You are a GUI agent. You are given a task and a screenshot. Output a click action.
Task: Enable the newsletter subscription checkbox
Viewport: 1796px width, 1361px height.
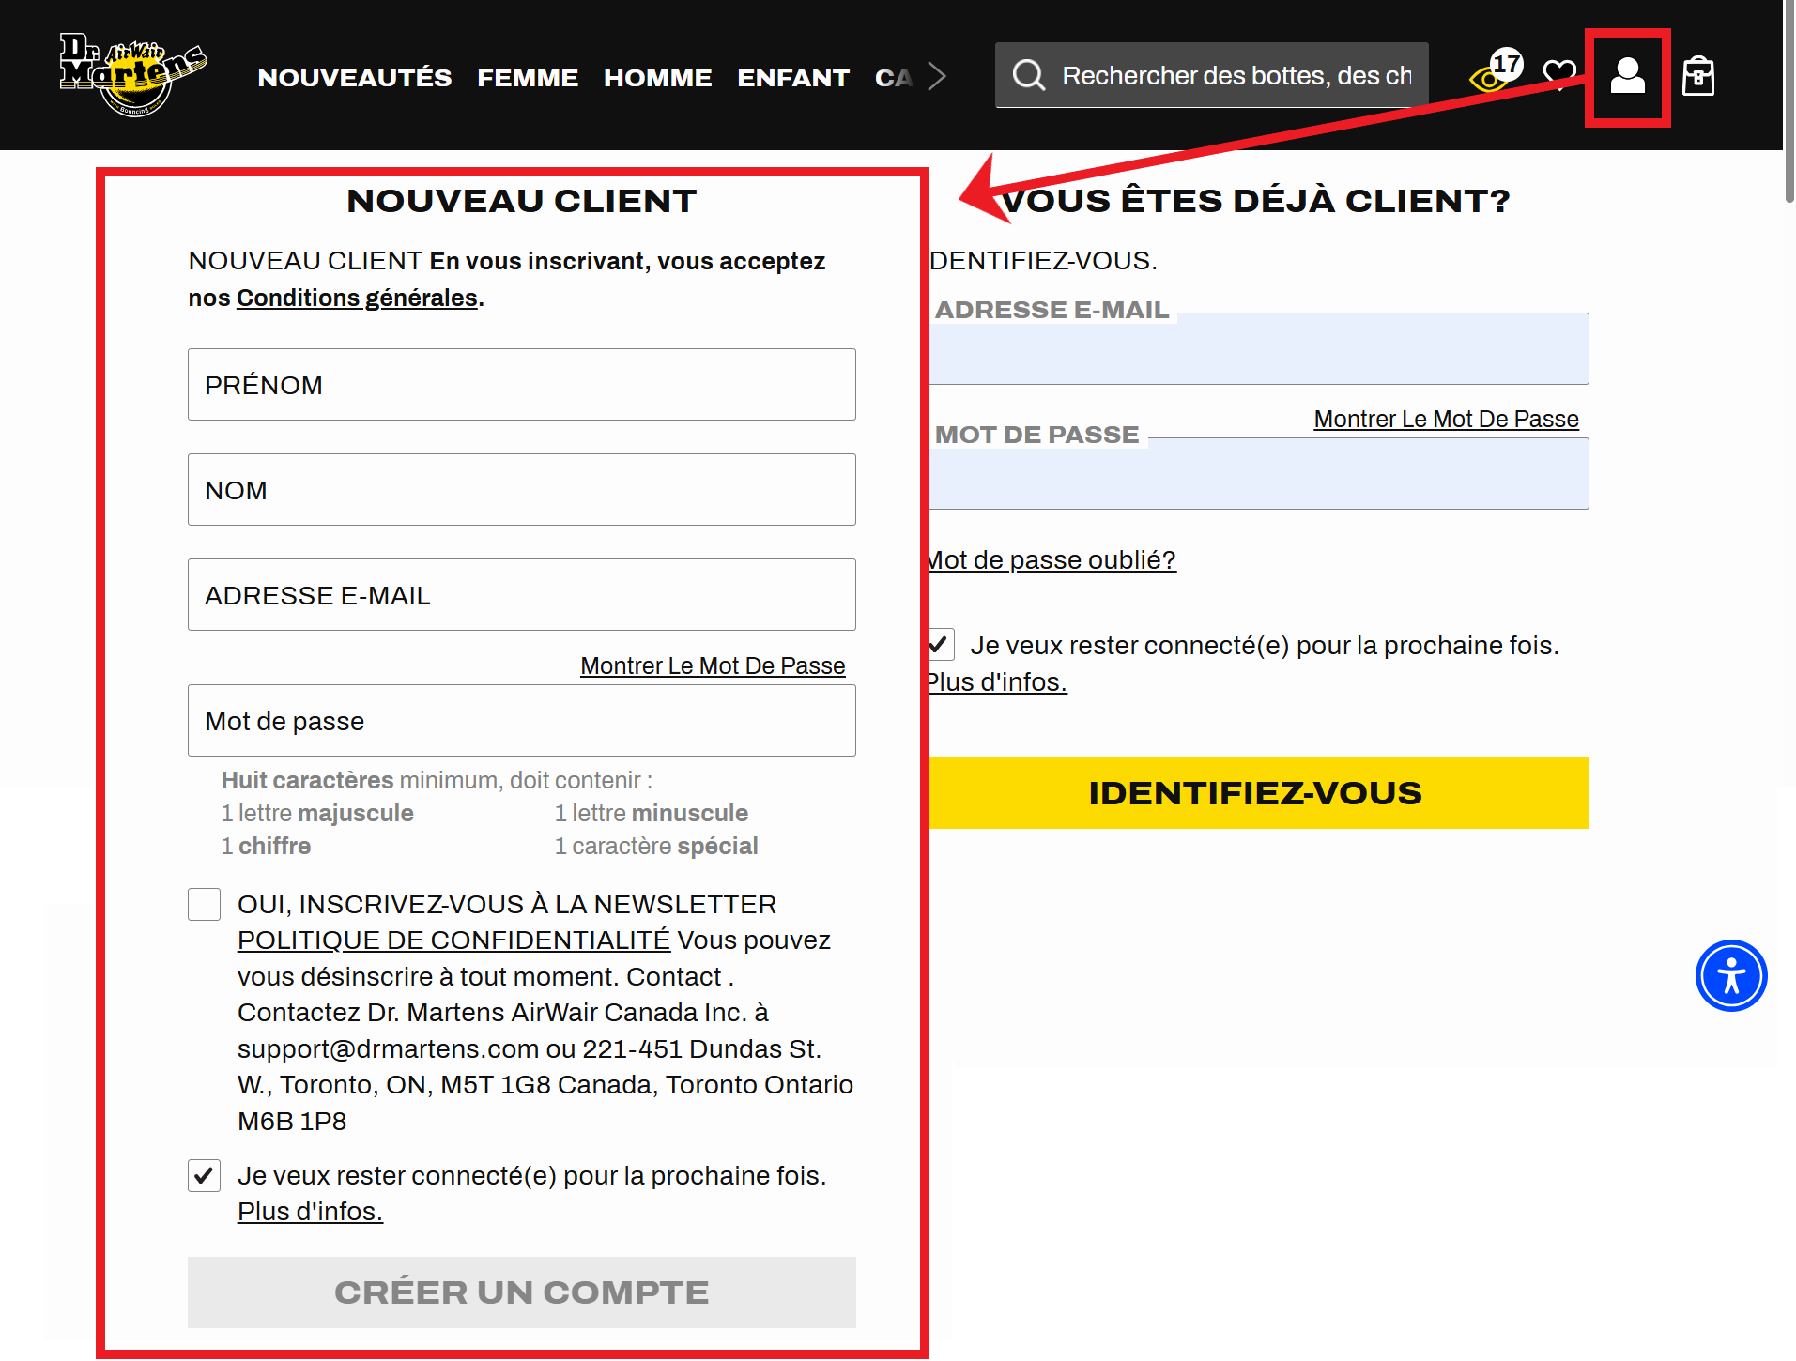click(203, 904)
